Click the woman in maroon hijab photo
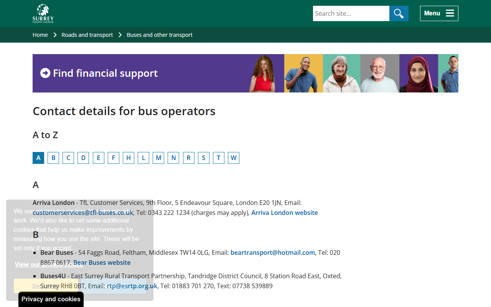 [x=419, y=73]
